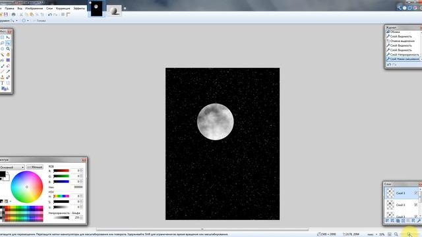Select the Recolor tool
This screenshot has width=422, height=237.
8,77
